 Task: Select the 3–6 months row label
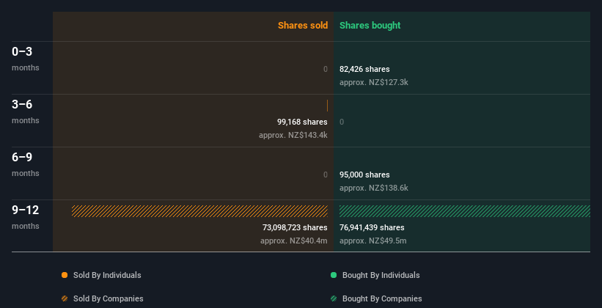[x=26, y=111]
